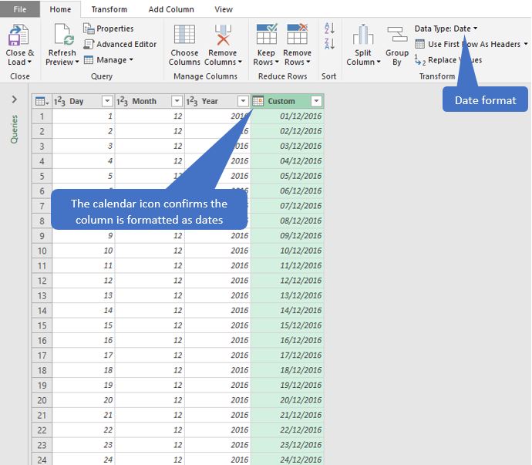Open the Year column filter dropdown
532x465 pixels.
[243, 101]
